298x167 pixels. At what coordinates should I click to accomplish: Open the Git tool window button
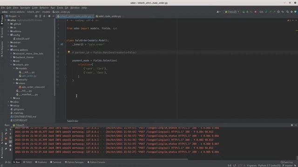point(8,162)
